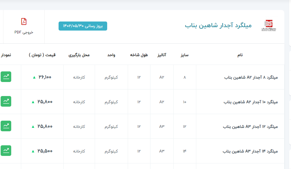
Task: Click the طول شاخه column header
Action: pyautogui.click(x=139, y=55)
